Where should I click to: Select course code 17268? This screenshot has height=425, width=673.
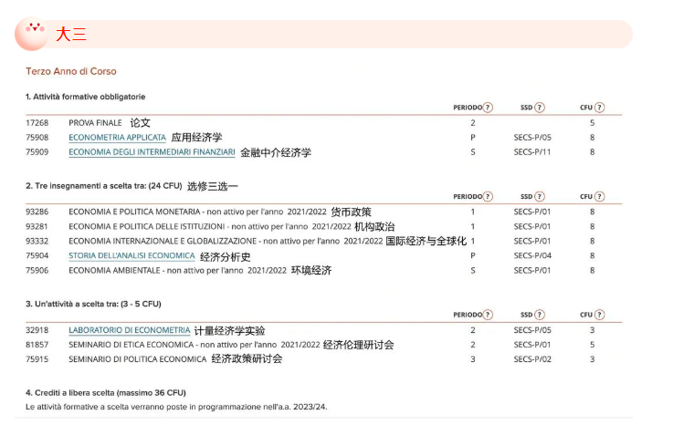37,123
